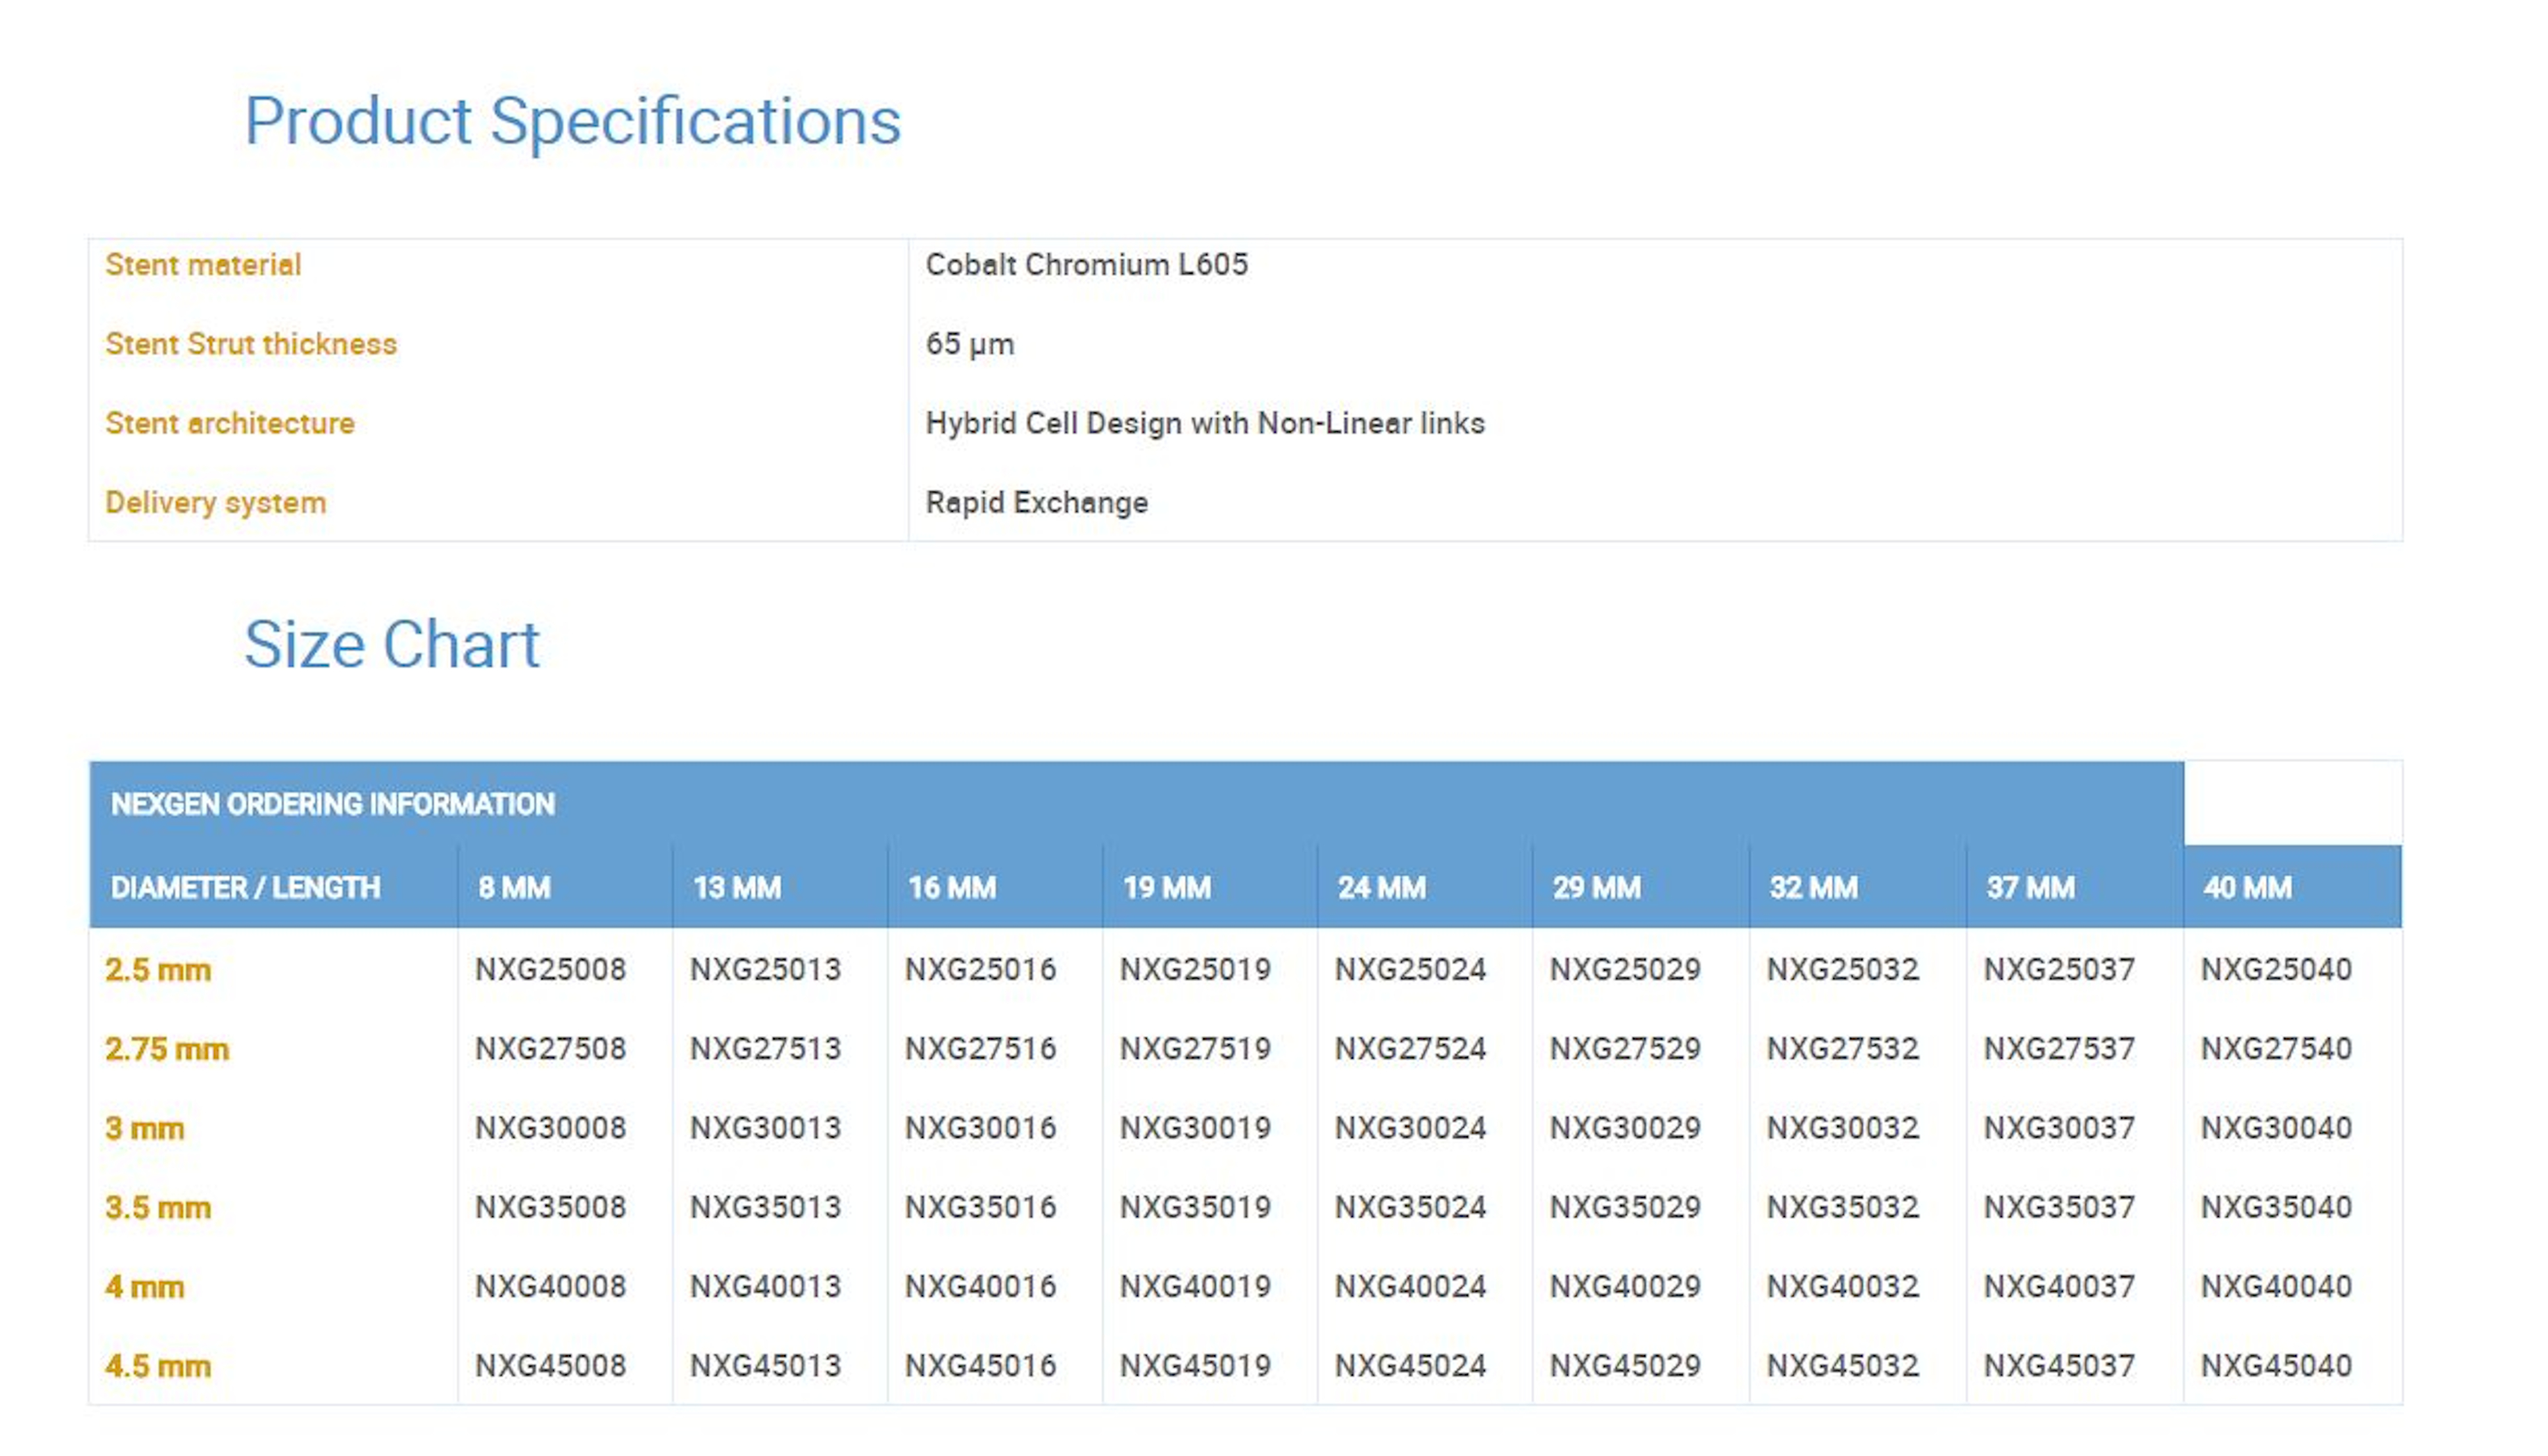This screenshot has width=2548, height=1456.
Task: Click the NXG25016 order code
Action: click(980, 969)
